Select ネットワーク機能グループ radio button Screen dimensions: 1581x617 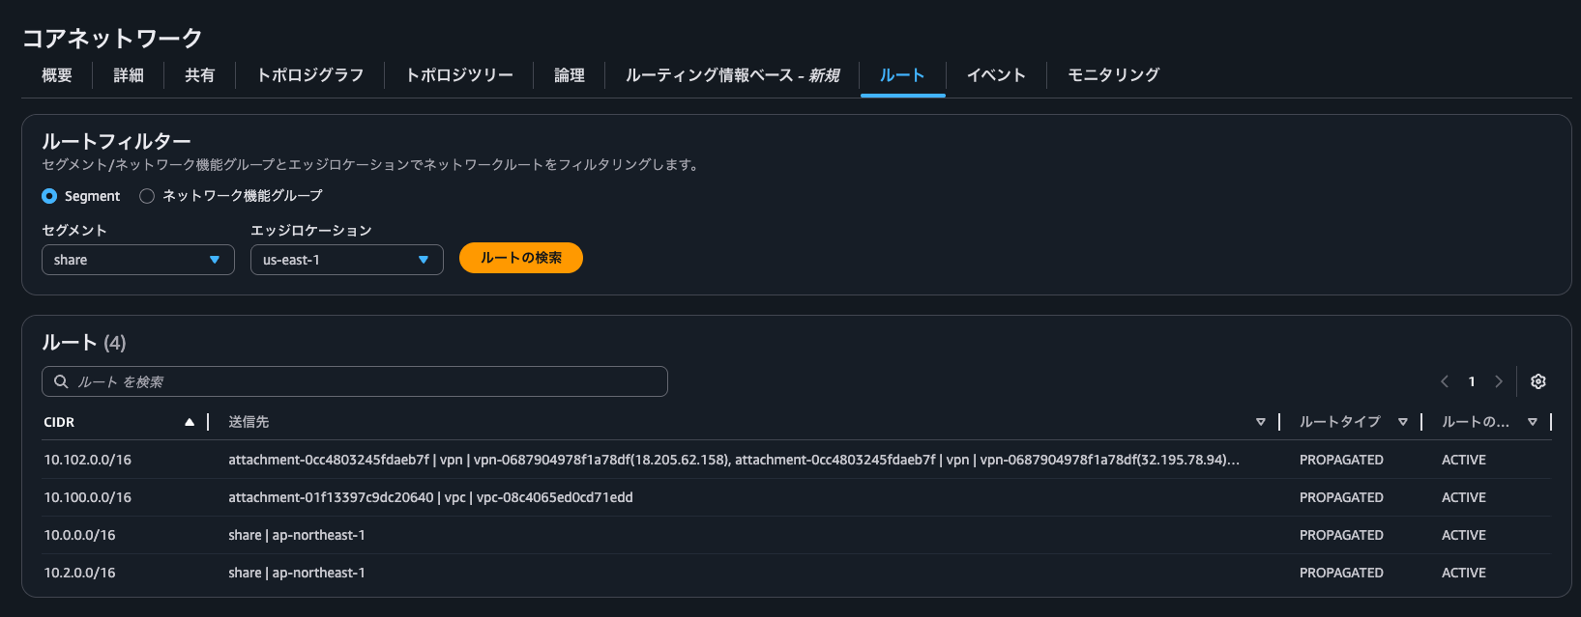pyautogui.click(x=147, y=196)
